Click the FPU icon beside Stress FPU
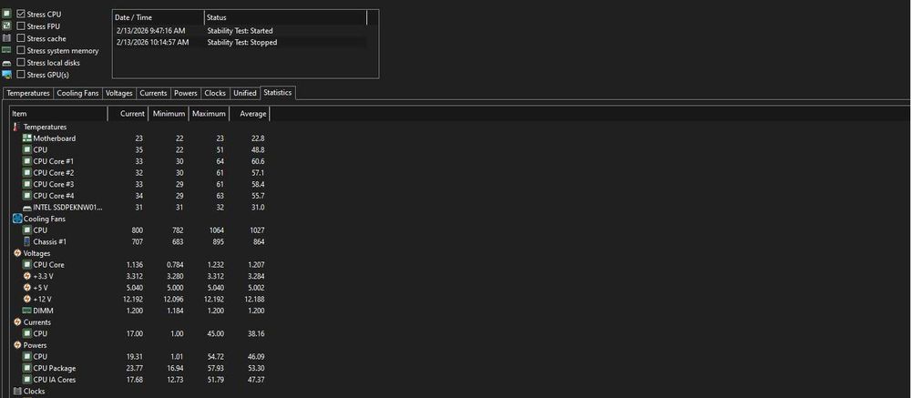Screen dimensions: 911x398 coord(7,26)
